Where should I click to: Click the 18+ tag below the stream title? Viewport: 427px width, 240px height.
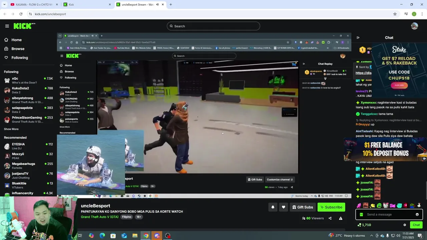coord(139,217)
